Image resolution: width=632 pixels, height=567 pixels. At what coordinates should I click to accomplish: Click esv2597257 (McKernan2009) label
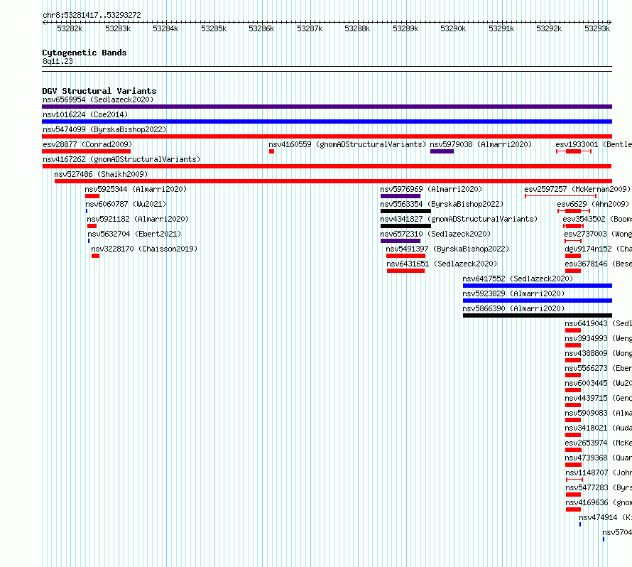[577, 189]
